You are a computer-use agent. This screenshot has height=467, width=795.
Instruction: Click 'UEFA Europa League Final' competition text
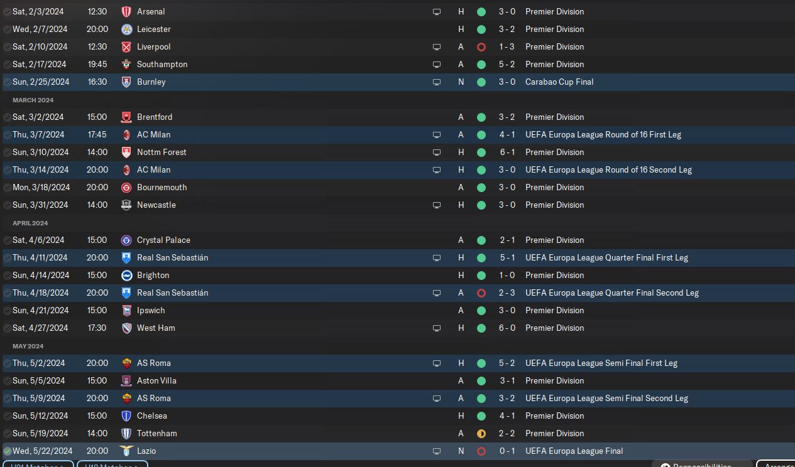(574, 451)
